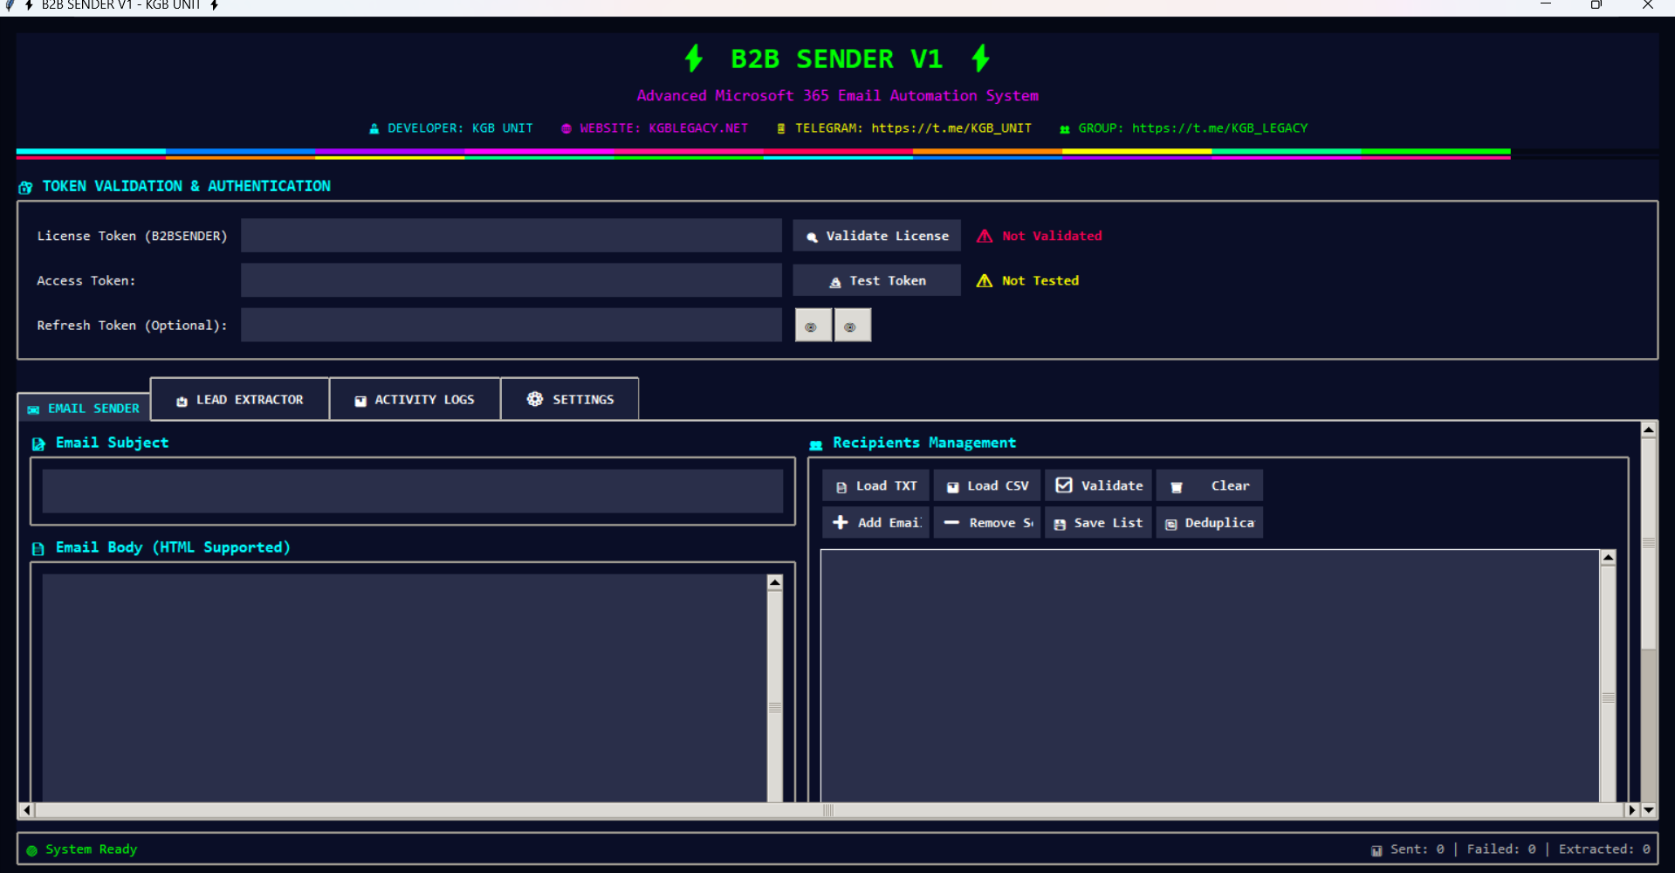Open the Settings tab
Viewport: 1675px width, 873px height.
[570, 399]
